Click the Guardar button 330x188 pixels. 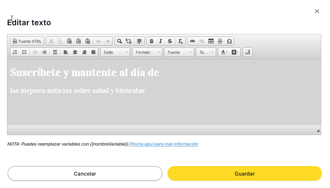pyautogui.click(x=244, y=174)
